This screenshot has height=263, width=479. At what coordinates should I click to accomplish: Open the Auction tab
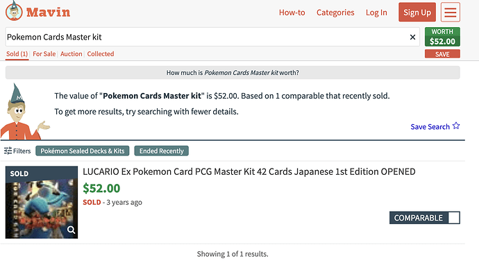[x=72, y=54]
